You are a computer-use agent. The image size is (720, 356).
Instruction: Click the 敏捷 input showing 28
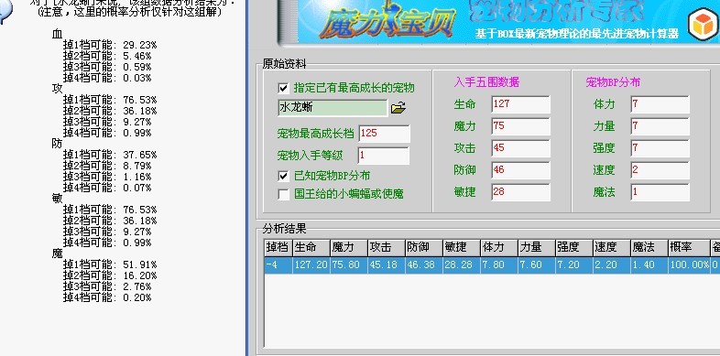tap(520, 192)
